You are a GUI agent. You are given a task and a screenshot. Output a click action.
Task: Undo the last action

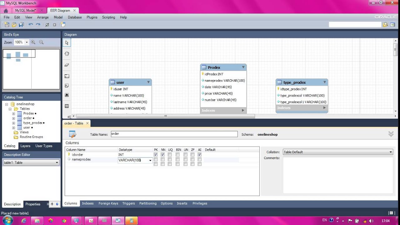tap(31, 24)
